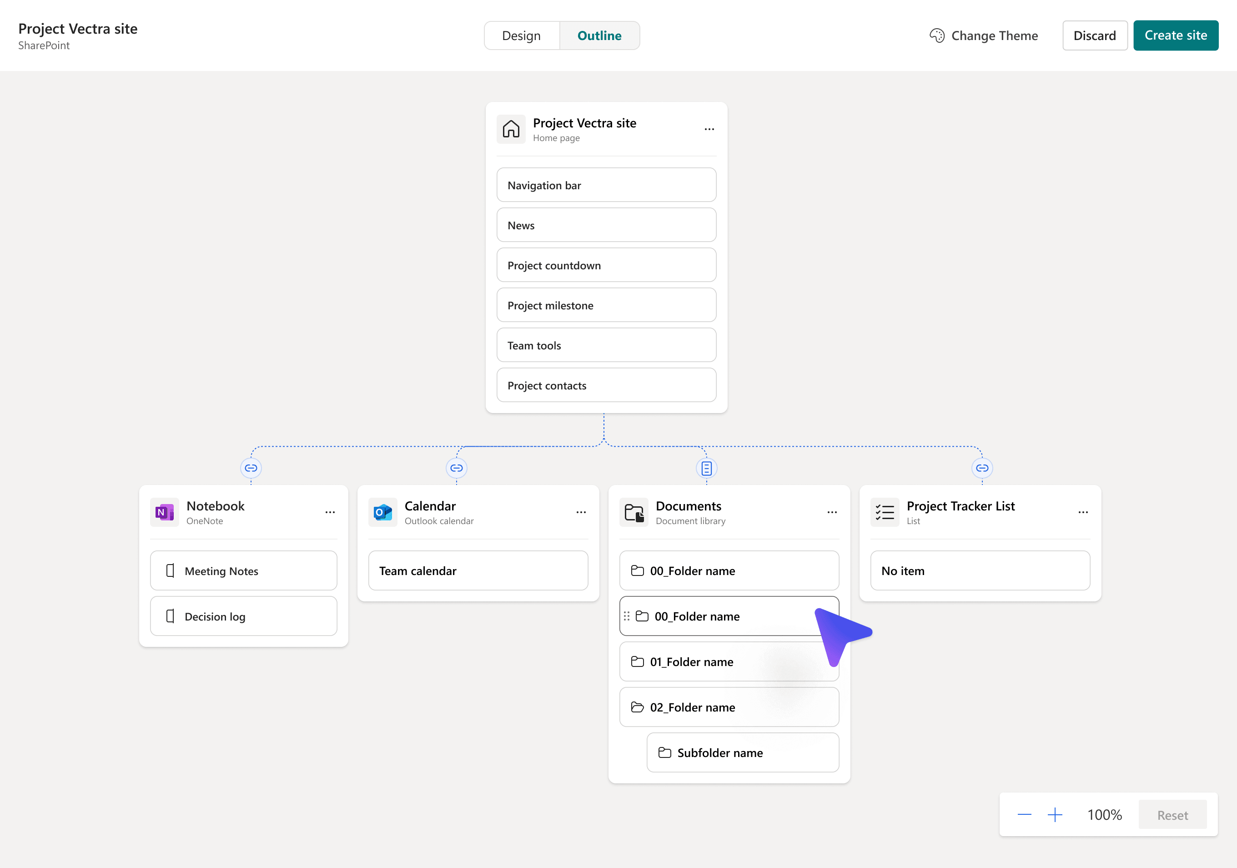The image size is (1237, 868).
Task: Open more options for Notebook card
Action: (330, 512)
